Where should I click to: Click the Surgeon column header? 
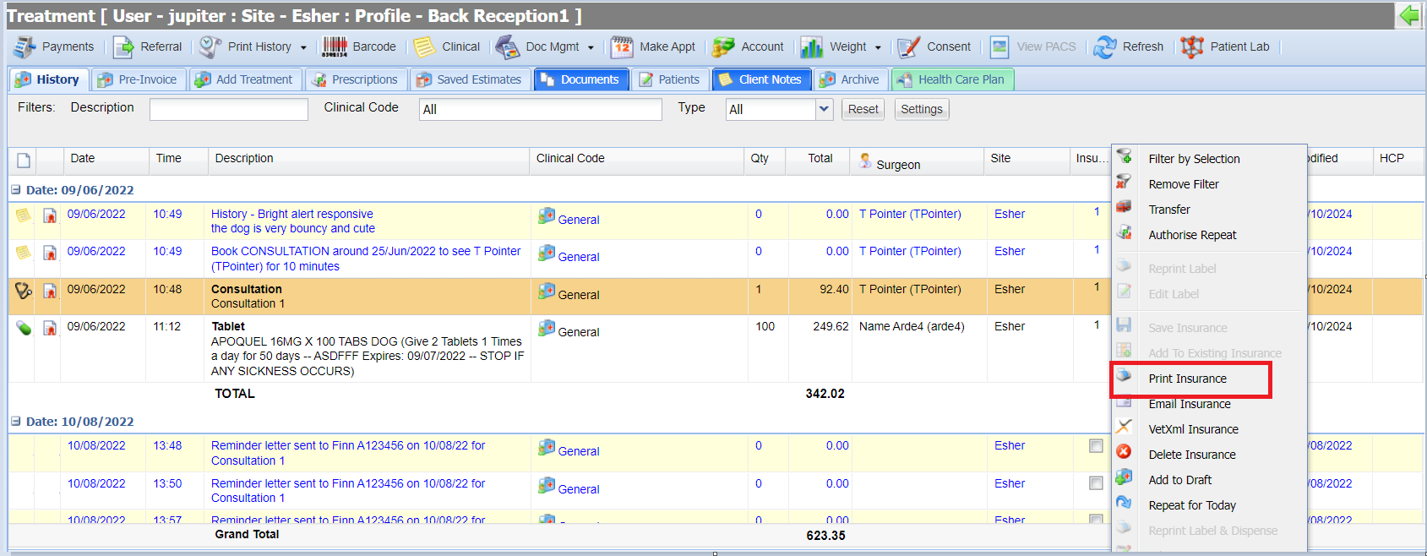pos(918,161)
